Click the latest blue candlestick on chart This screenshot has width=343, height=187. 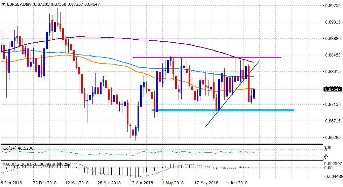pos(254,94)
